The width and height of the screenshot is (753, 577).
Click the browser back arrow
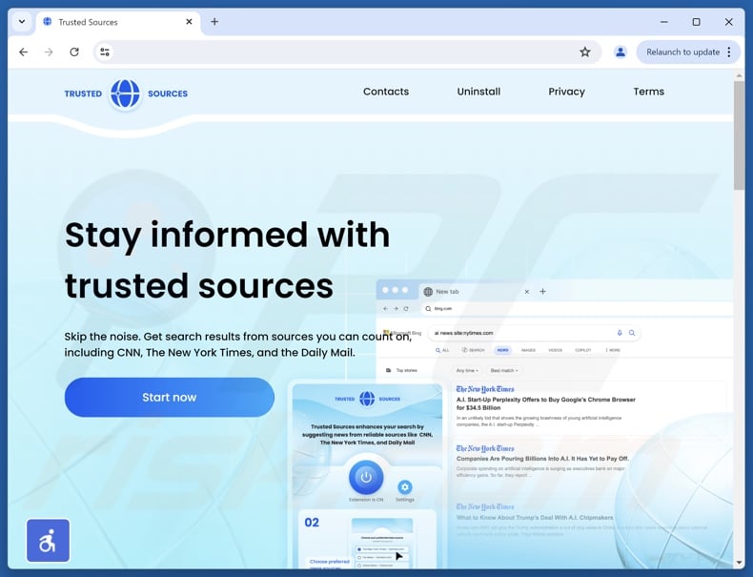(x=23, y=52)
